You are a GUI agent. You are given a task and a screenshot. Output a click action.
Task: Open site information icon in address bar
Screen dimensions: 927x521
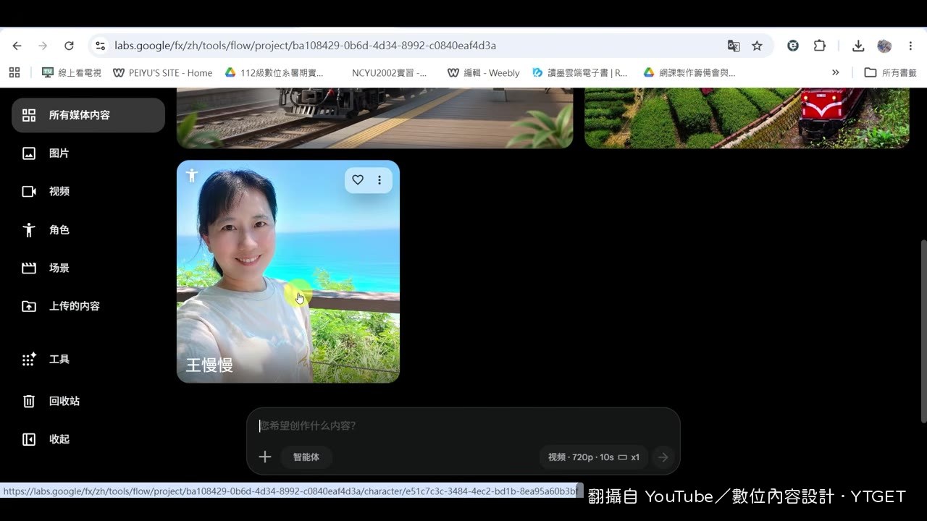pyautogui.click(x=101, y=46)
